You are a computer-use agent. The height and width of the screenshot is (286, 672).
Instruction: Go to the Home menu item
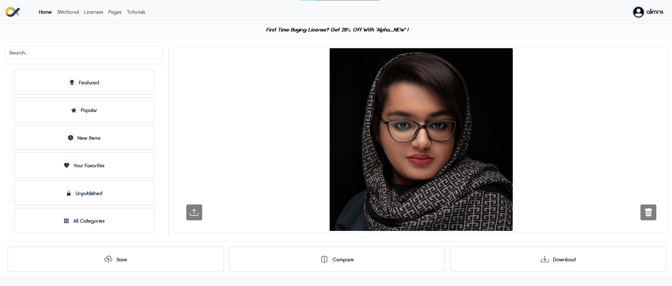pyautogui.click(x=45, y=12)
